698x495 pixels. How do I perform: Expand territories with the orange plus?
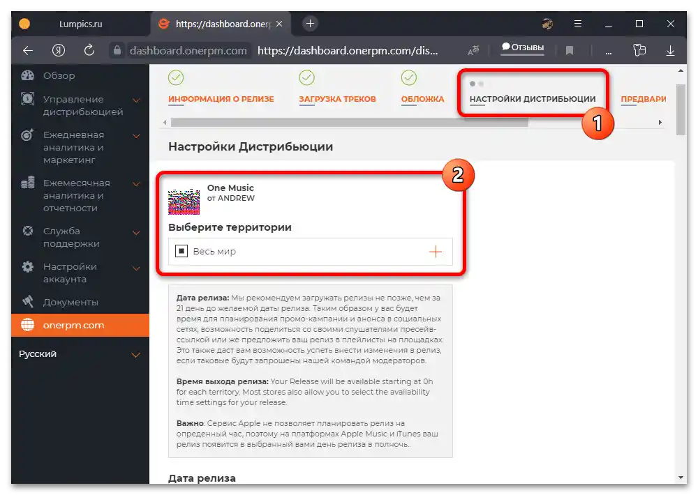tap(436, 252)
